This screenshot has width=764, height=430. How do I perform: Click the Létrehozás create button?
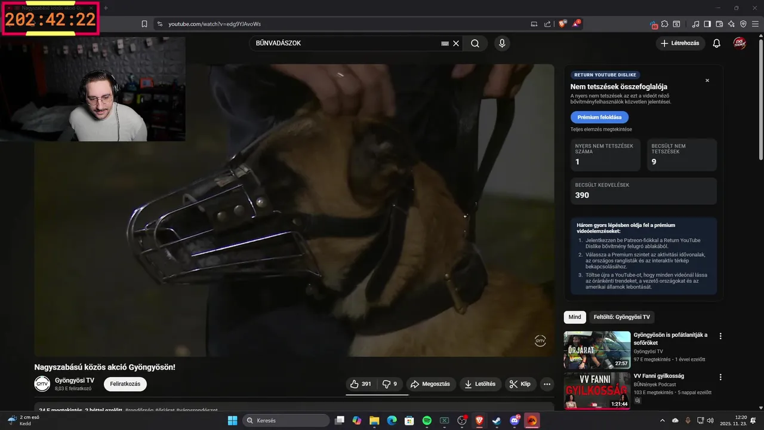point(680,43)
